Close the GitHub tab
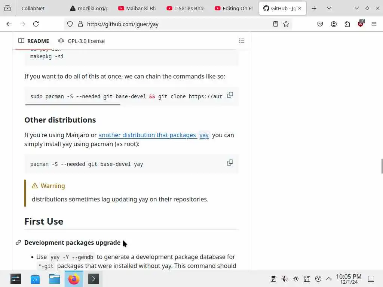 300,8
